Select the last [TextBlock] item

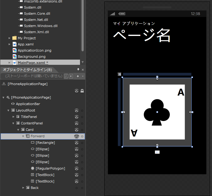pyautogui.click(x=45, y=181)
